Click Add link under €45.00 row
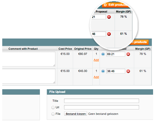The image size is (155, 121). click(x=96, y=77)
